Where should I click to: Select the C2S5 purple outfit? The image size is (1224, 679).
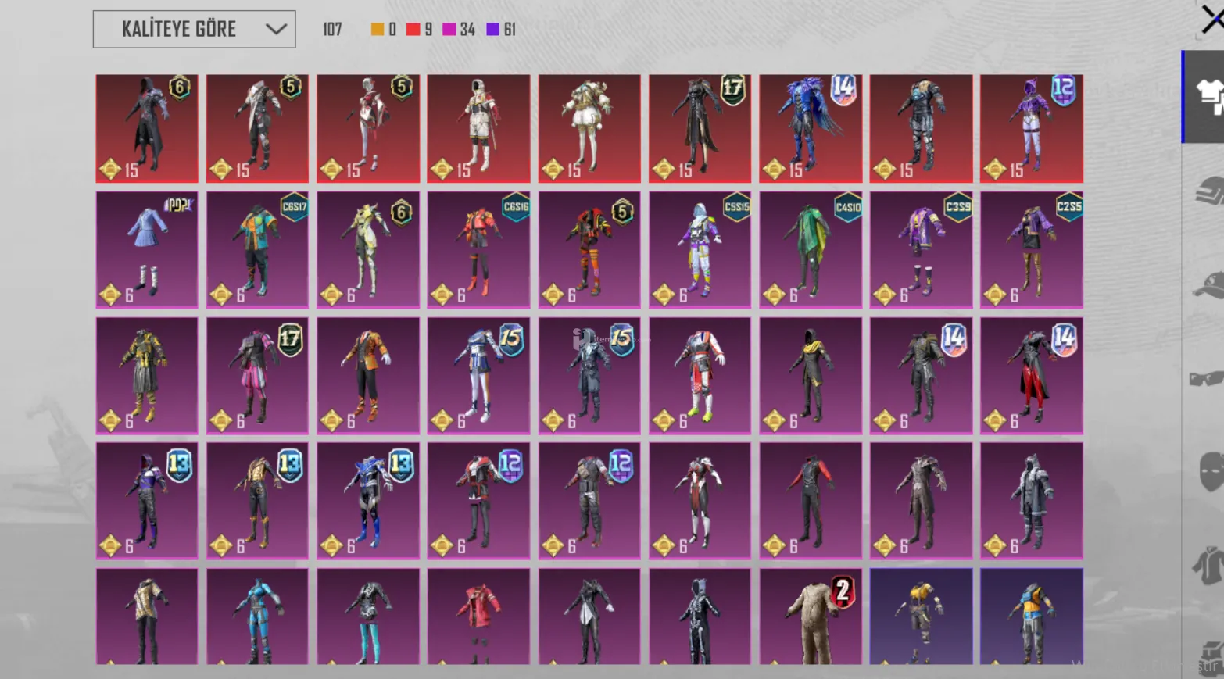(1031, 250)
